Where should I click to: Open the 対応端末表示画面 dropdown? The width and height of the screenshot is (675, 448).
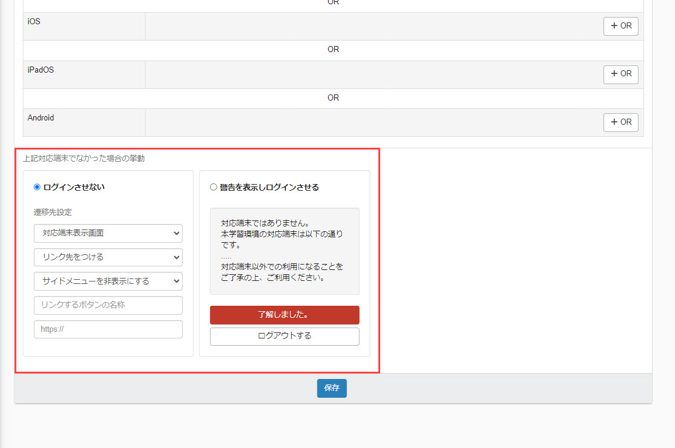coord(108,233)
